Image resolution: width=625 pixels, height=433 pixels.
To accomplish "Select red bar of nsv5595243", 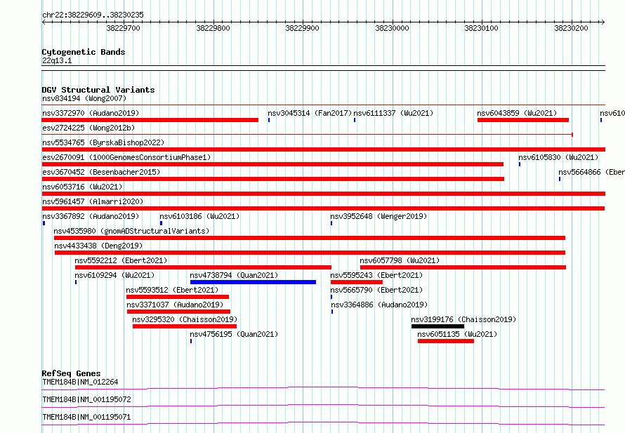I will click(356, 282).
